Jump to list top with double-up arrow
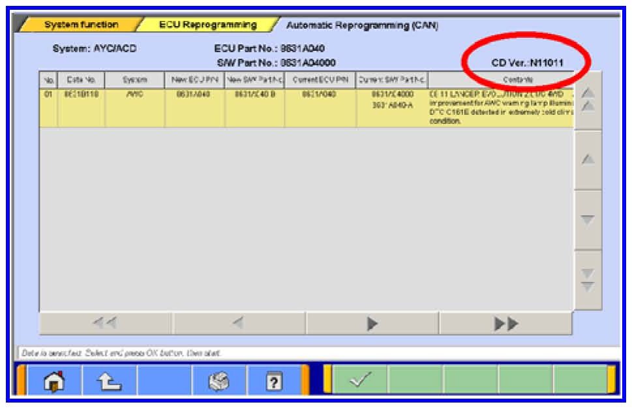The width and height of the screenshot is (632, 413). [588, 100]
